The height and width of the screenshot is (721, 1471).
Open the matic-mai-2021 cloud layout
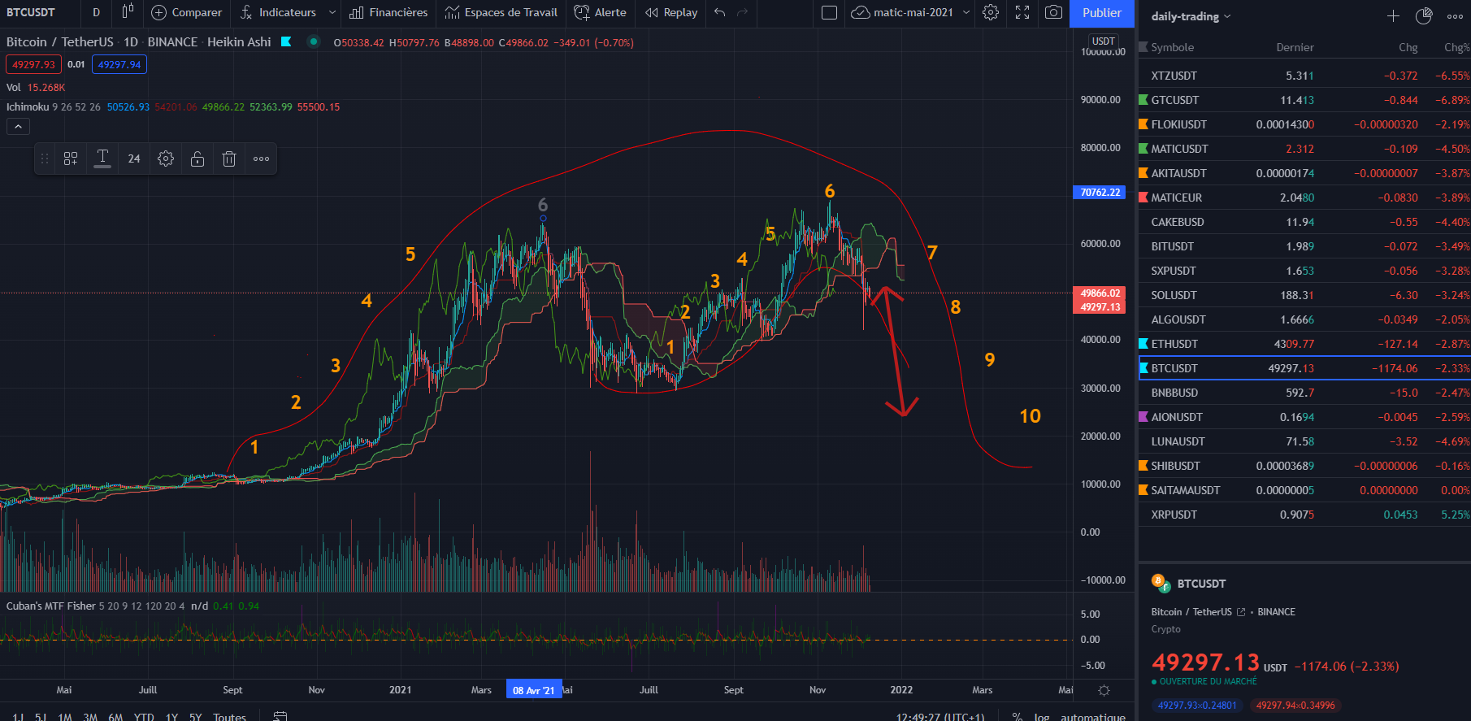click(x=902, y=12)
